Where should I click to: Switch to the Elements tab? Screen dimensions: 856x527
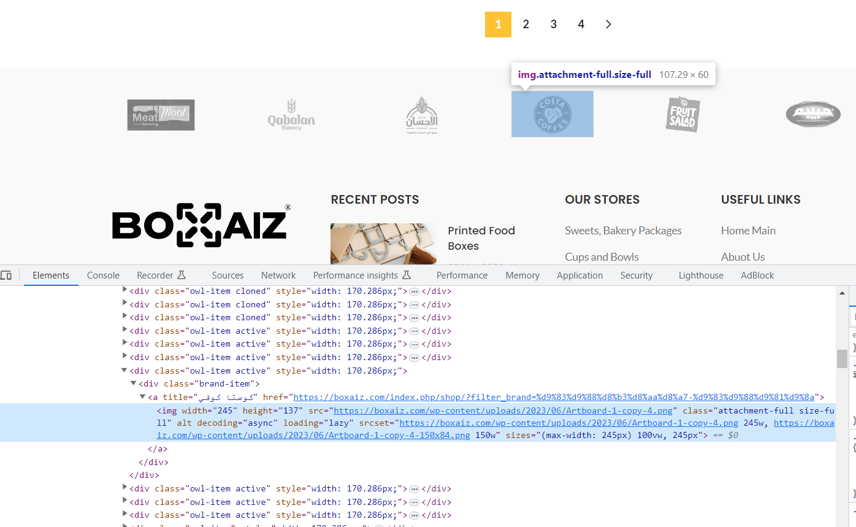click(x=51, y=275)
